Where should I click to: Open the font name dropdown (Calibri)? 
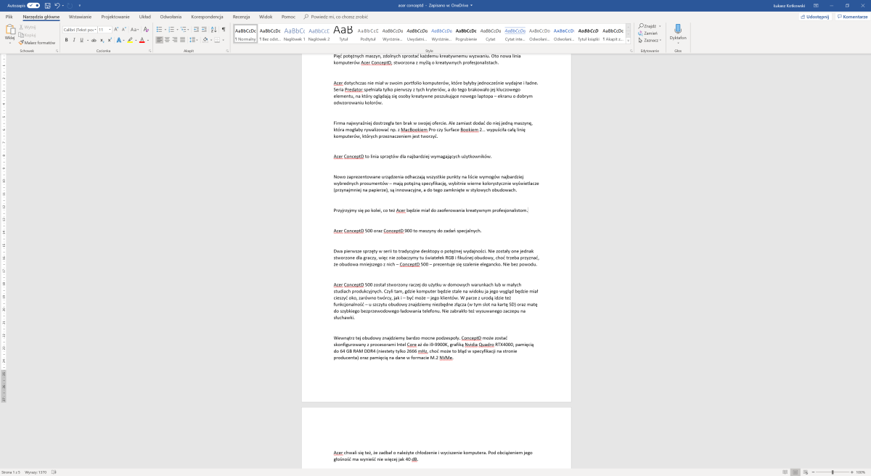(x=94, y=30)
